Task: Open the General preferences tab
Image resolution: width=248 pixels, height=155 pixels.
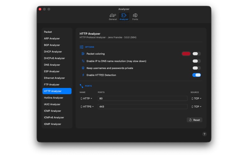Action: pos(113,17)
